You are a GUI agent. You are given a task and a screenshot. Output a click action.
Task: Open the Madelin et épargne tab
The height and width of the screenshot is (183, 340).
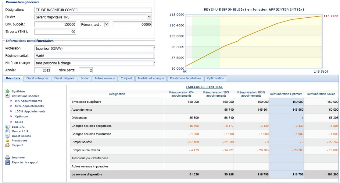pos(151,78)
